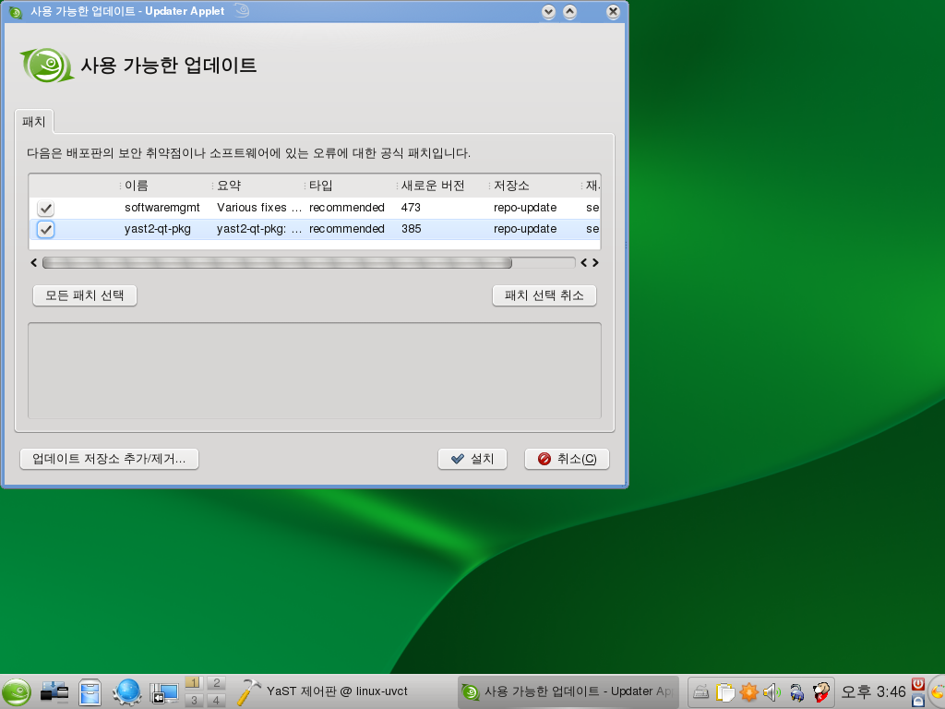Click the version 473 cell

click(x=411, y=208)
